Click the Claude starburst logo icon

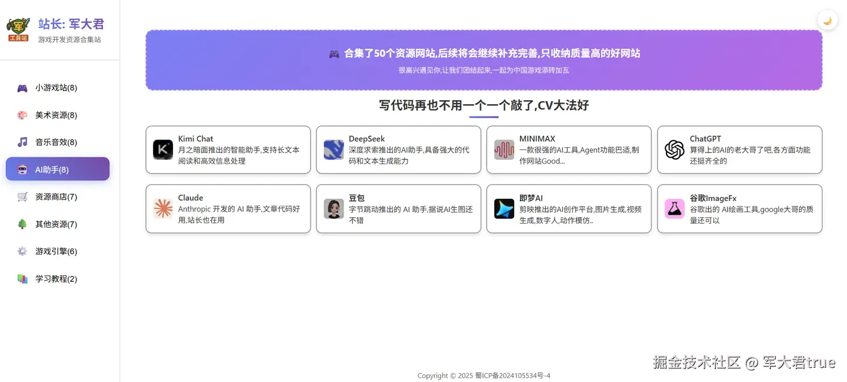point(163,208)
